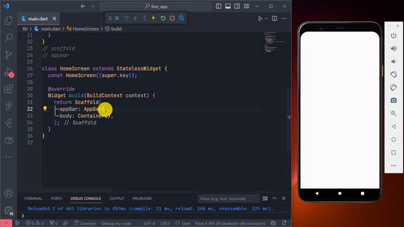Maximize the bottom panel with chevron
The width and height of the screenshot is (404, 227).
275,198
